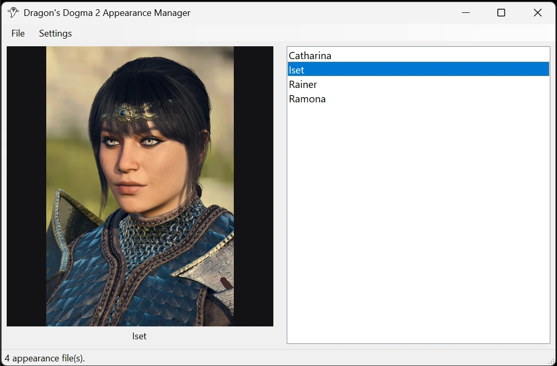Open the File menu

pos(18,33)
